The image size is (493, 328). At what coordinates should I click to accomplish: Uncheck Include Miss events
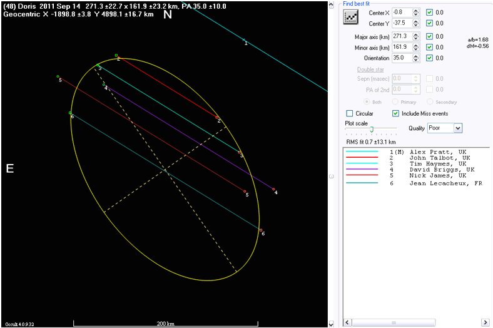click(x=396, y=113)
